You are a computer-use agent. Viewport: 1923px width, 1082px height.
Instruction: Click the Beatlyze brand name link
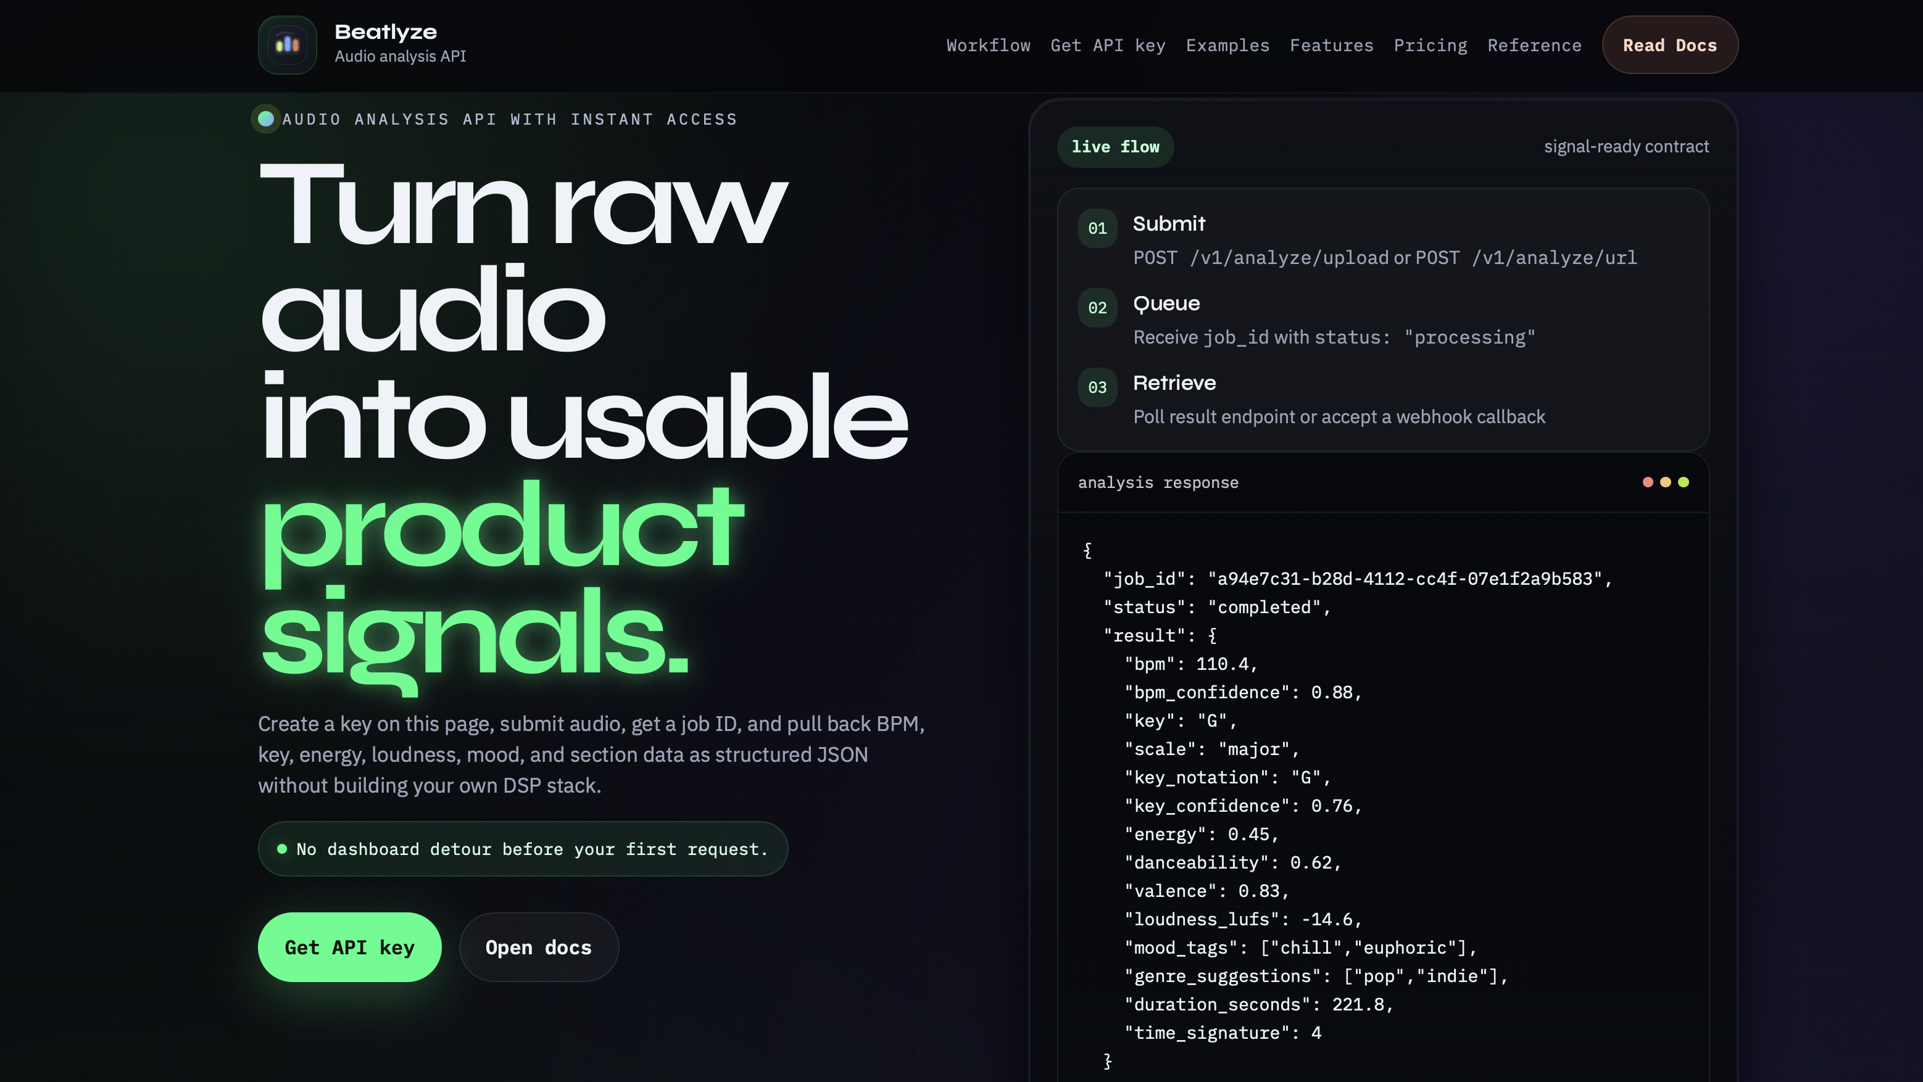tap(386, 32)
